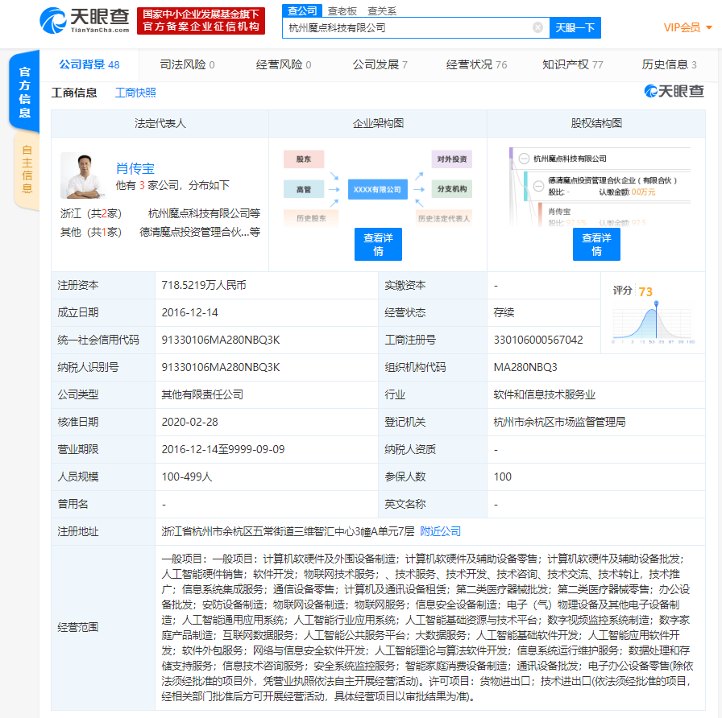Clear the search box with the X icon
This screenshot has width=722, height=718.
(x=537, y=27)
